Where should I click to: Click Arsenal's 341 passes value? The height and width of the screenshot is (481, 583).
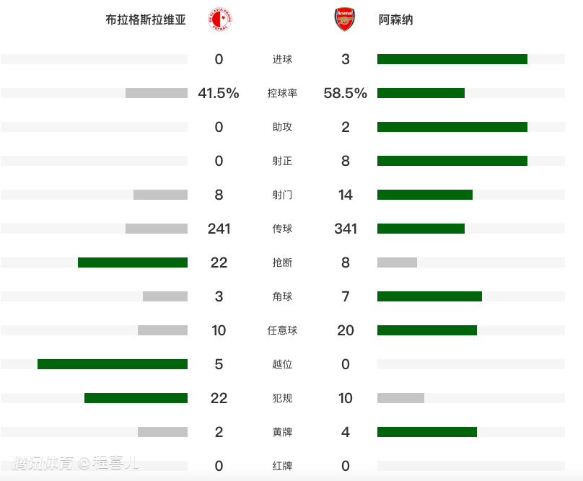346,229
